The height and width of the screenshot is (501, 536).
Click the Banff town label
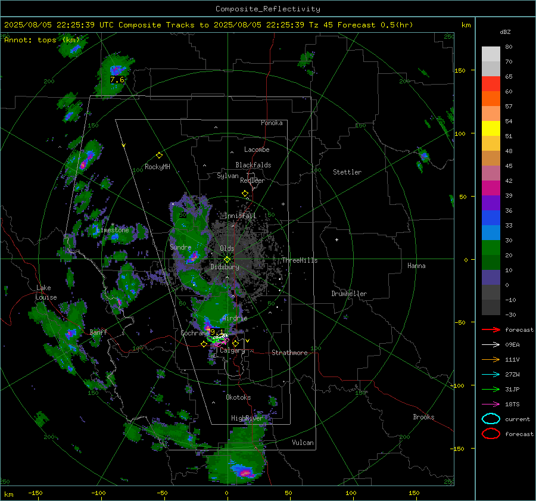click(x=98, y=332)
